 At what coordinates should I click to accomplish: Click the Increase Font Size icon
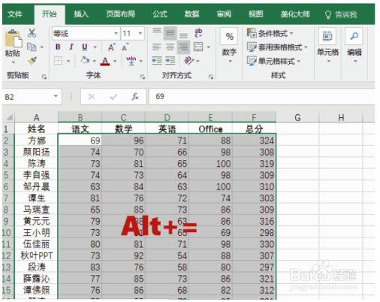(x=111, y=47)
